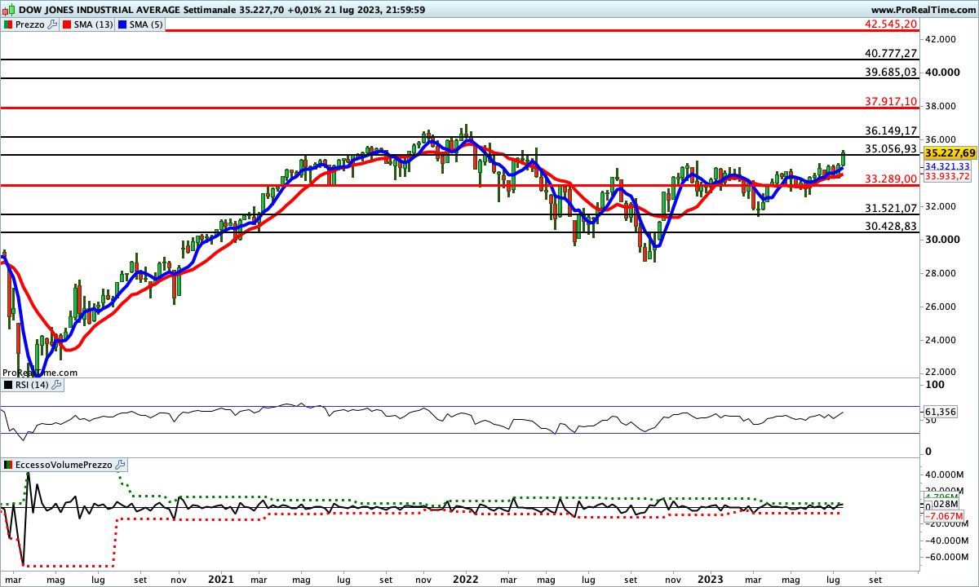Select the 36.149,17 level label
Image resolution: width=979 pixels, height=587 pixels.
click(x=891, y=130)
